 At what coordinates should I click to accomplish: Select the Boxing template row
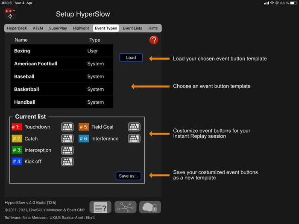62,51
